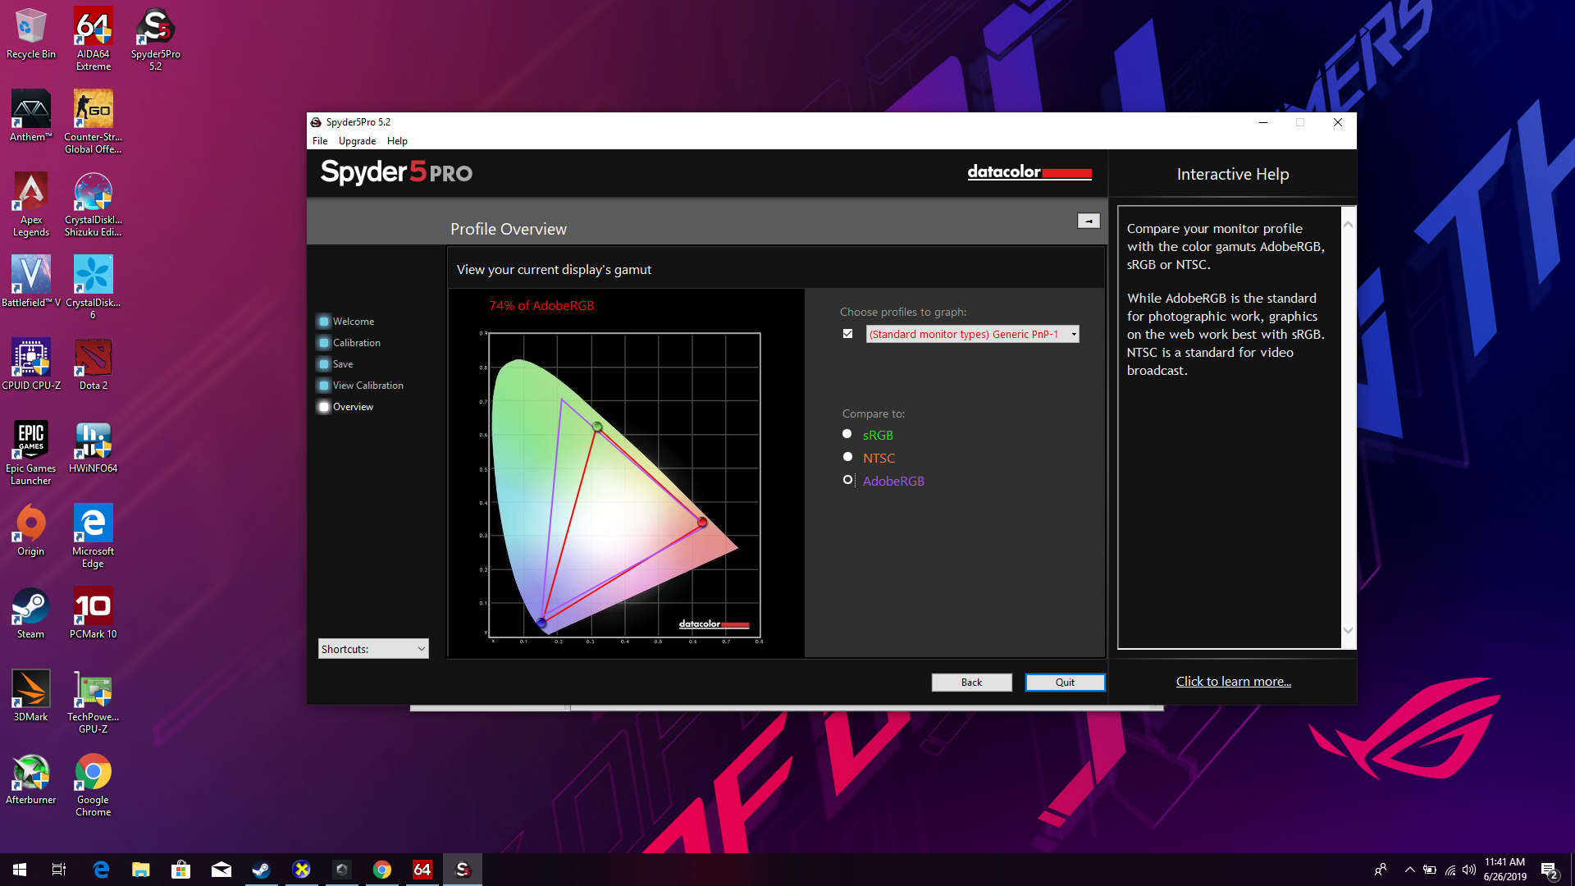Viewport: 1575px width, 886px height.
Task: Collapse the Interactive Help panel
Action: pos(1089,221)
